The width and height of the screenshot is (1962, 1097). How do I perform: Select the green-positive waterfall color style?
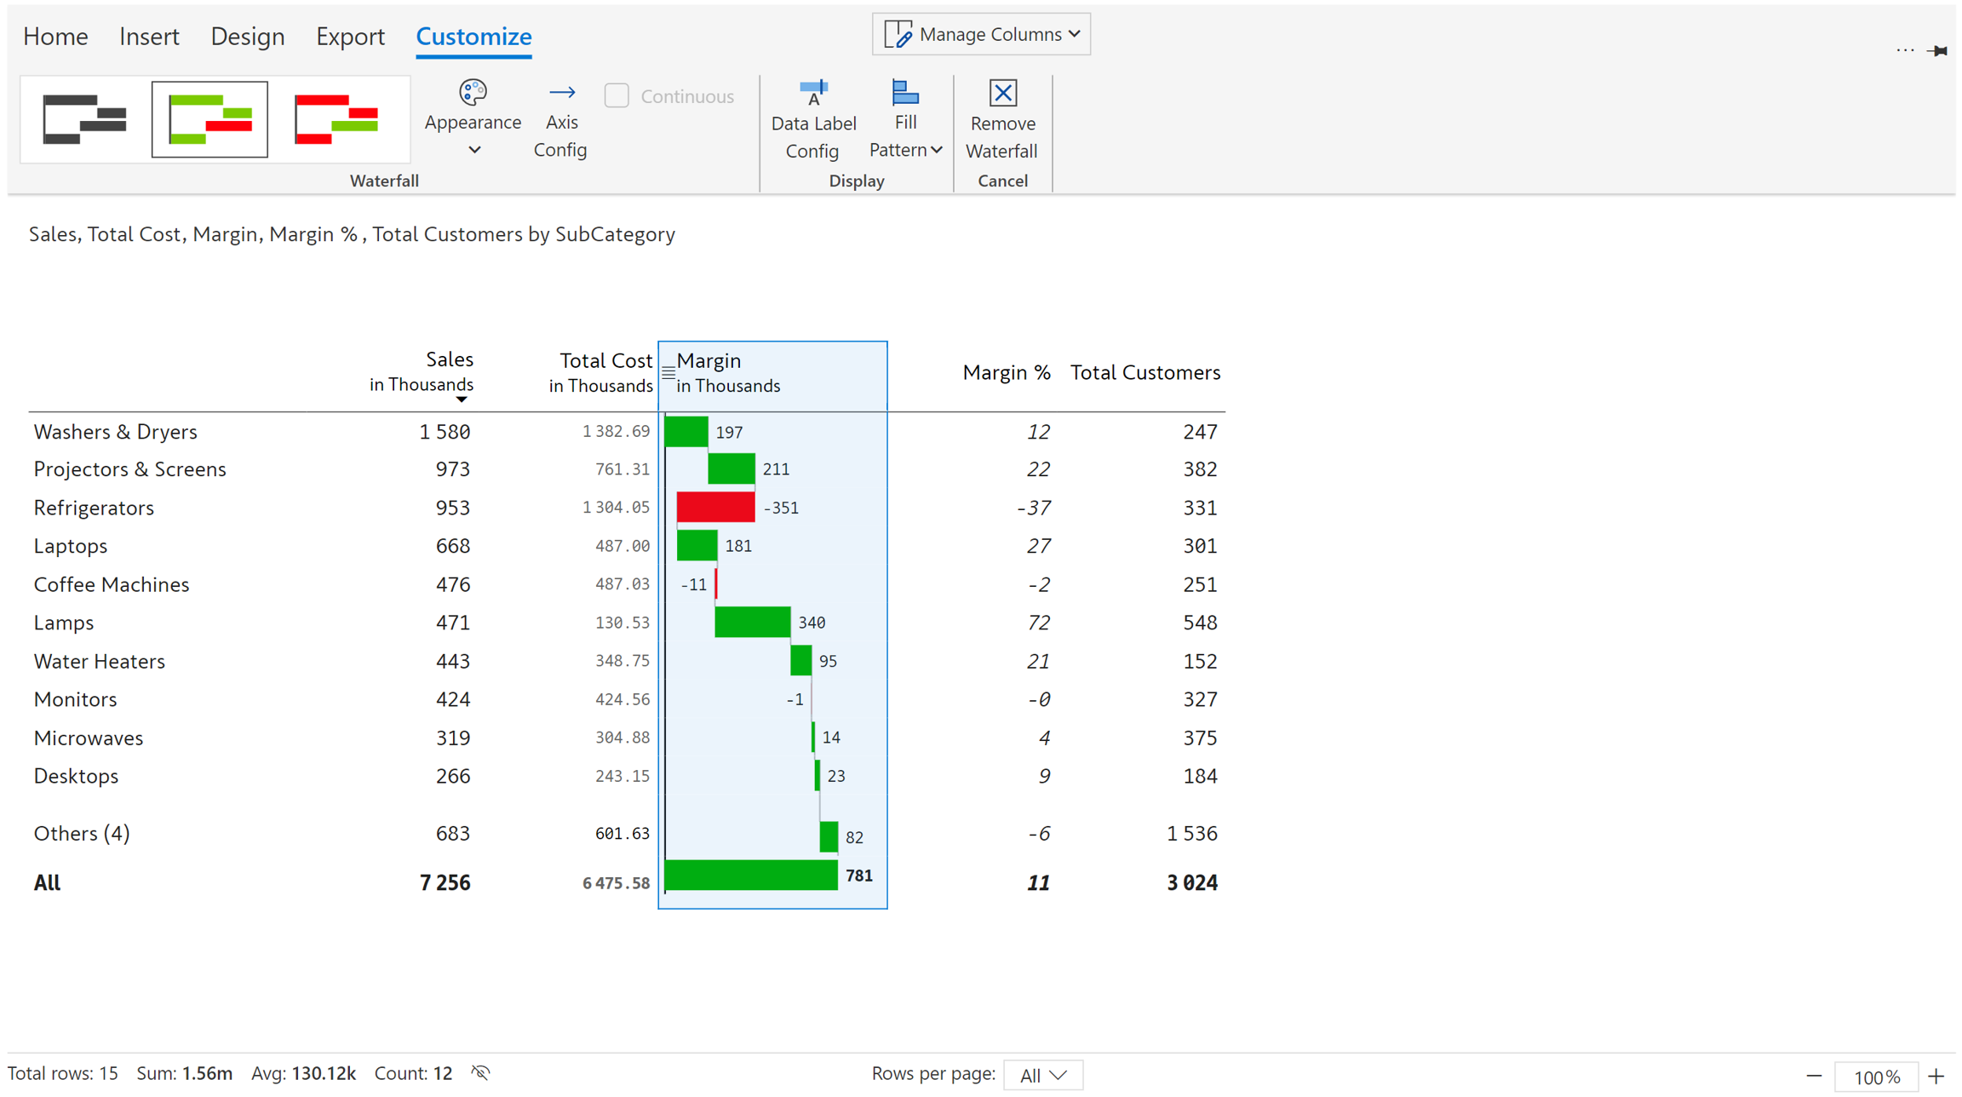tap(209, 119)
